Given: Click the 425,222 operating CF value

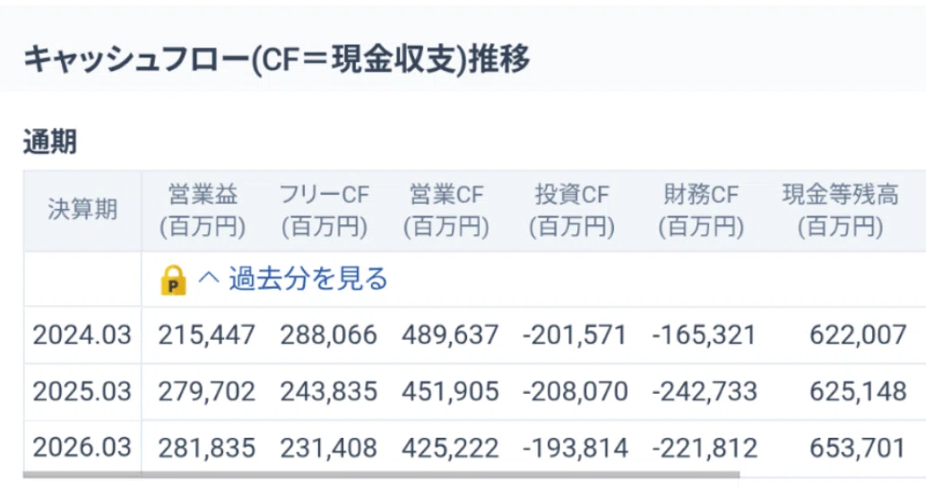Looking at the screenshot, I should [450, 448].
